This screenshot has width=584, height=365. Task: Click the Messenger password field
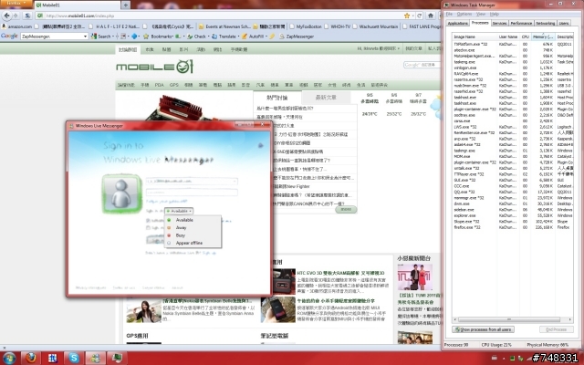pyautogui.click(x=192, y=192)
